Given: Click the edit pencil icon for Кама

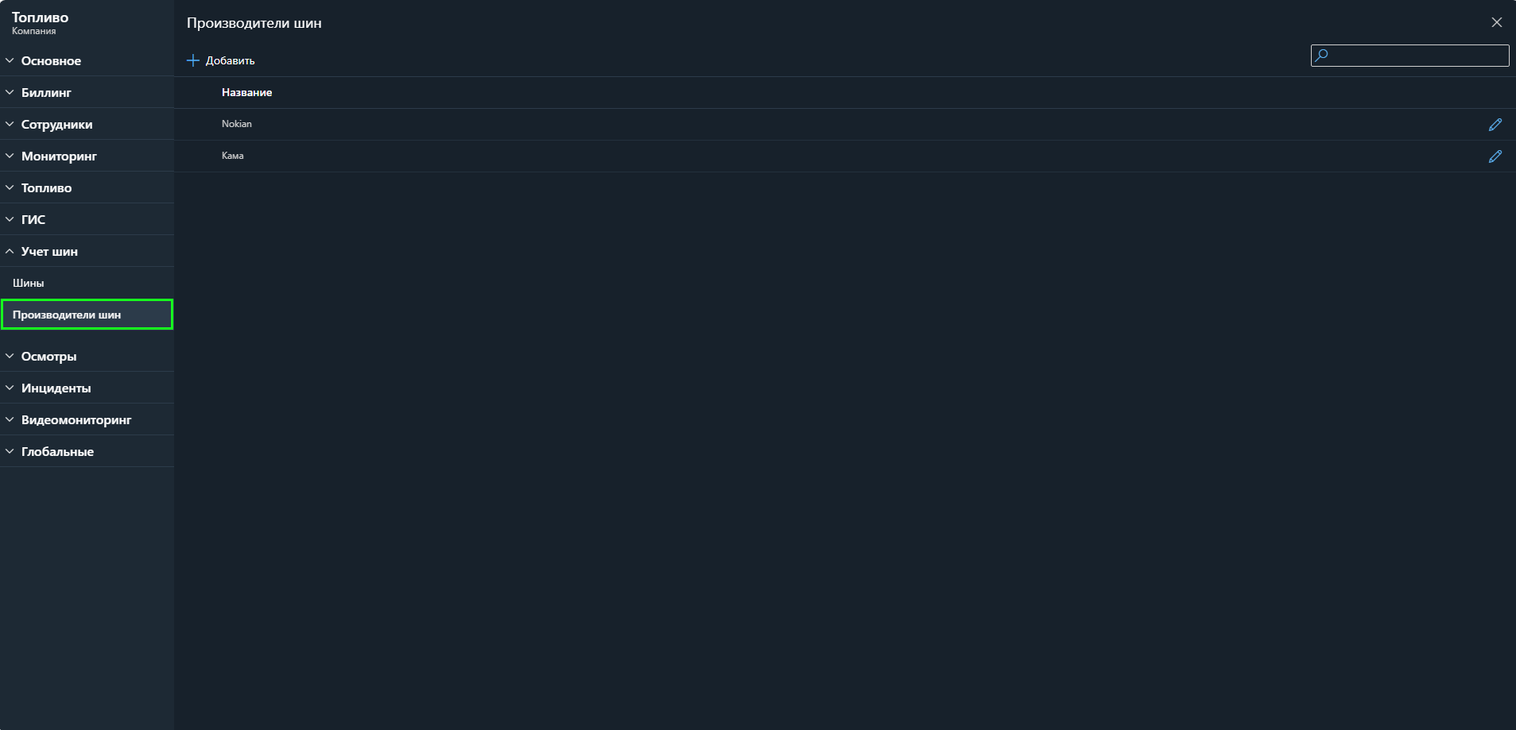Looking at the screenshot, I should pyautogui.click(x=1495, y=156).
